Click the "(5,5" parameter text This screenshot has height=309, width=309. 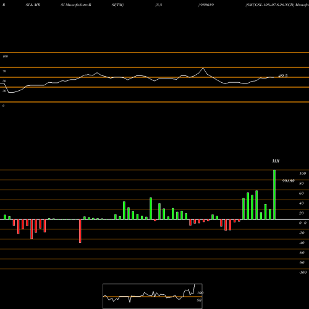pos(159,5)
